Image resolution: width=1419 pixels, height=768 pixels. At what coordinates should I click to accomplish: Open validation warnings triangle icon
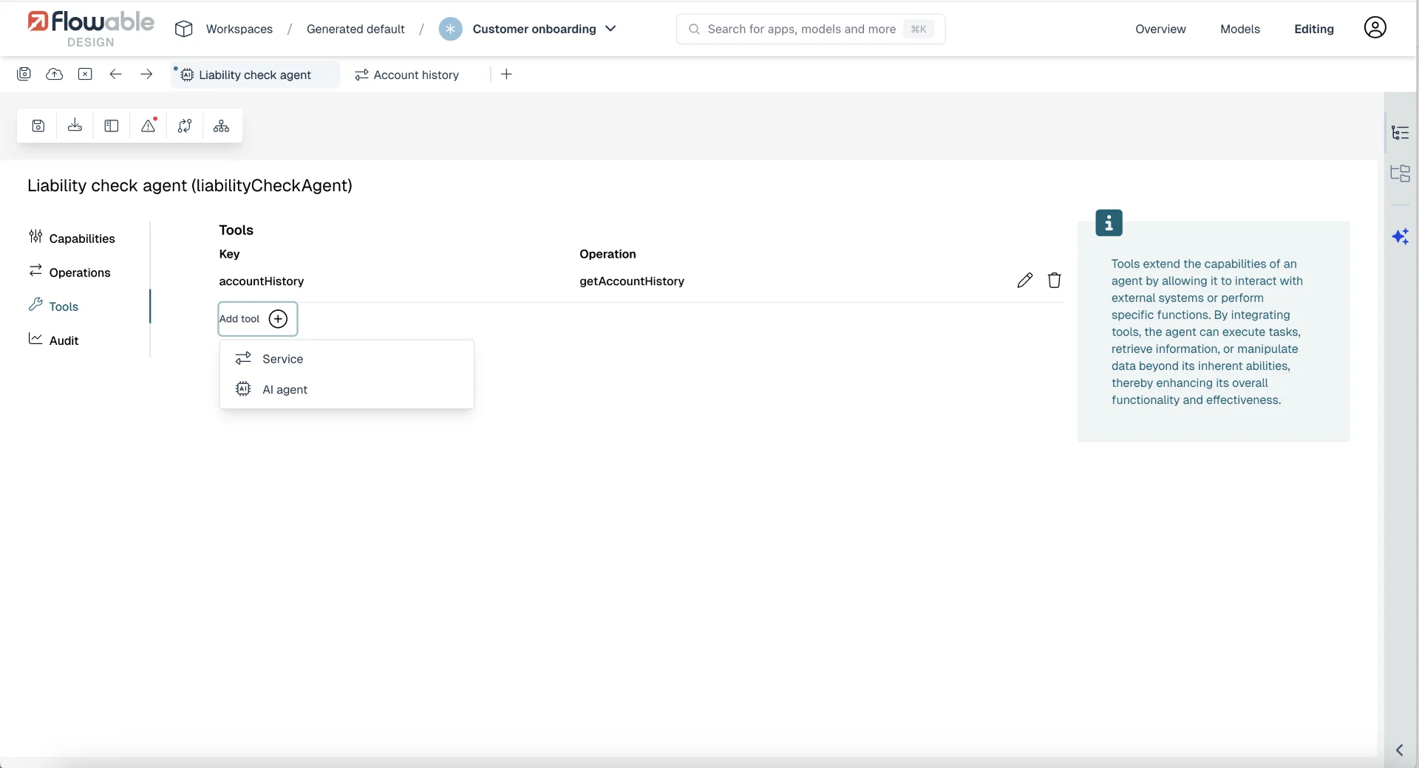pos(149,126)
